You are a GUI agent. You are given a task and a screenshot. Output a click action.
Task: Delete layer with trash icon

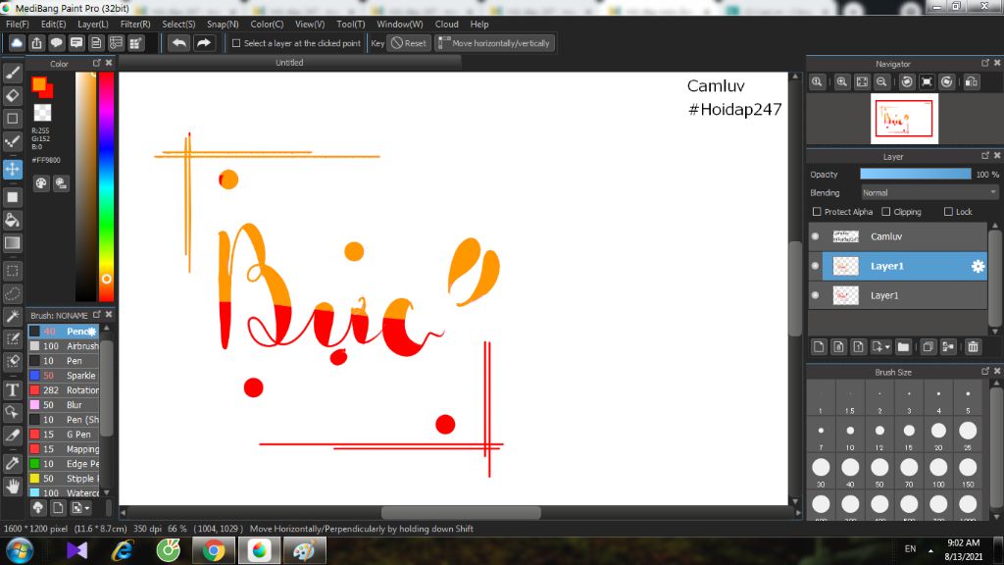974,346
